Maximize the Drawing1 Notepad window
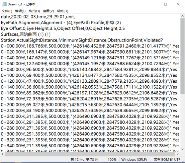Viewport: 185px width, 163px height. (x=166, y=4)
